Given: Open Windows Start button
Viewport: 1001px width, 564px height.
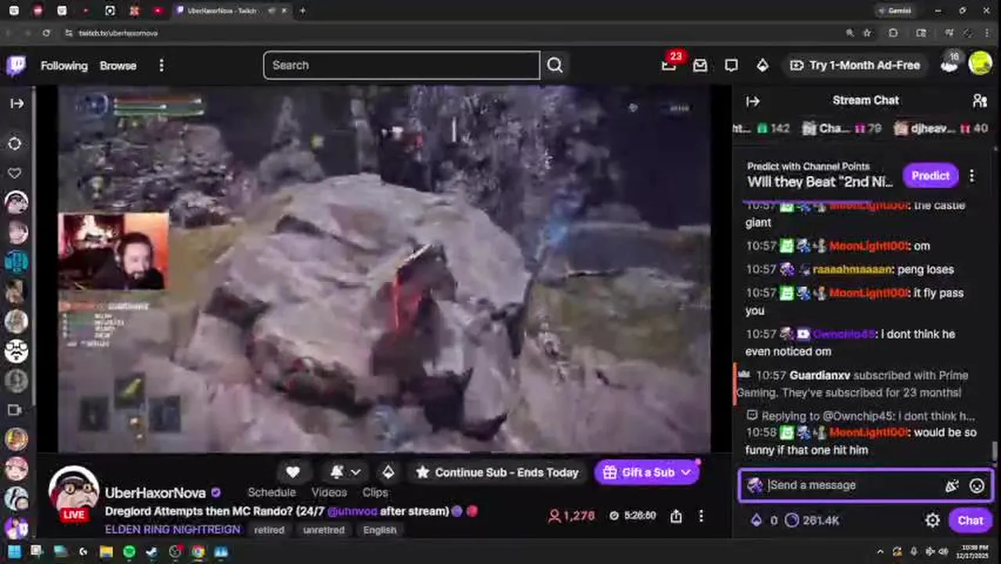Looking at the screenshot, I should point(14,551).
